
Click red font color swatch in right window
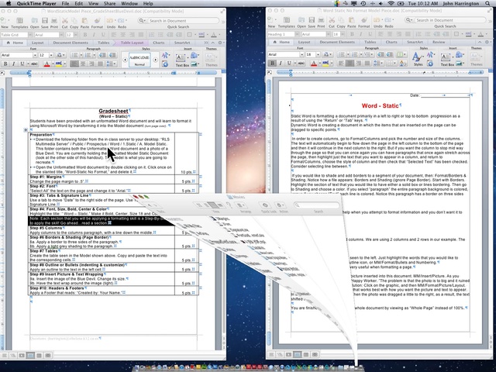(x=314, y=64)
